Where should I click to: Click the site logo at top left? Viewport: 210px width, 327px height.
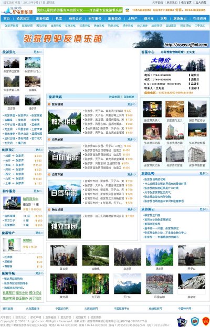pyautogui.click(x=17, y=10)
